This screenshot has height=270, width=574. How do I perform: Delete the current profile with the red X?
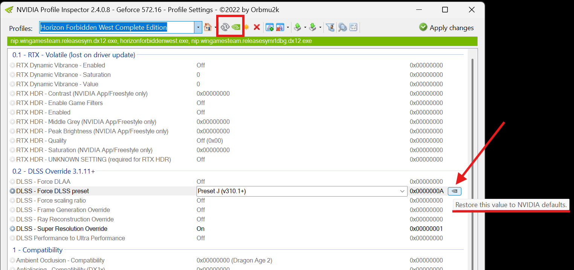pos(257,27)
